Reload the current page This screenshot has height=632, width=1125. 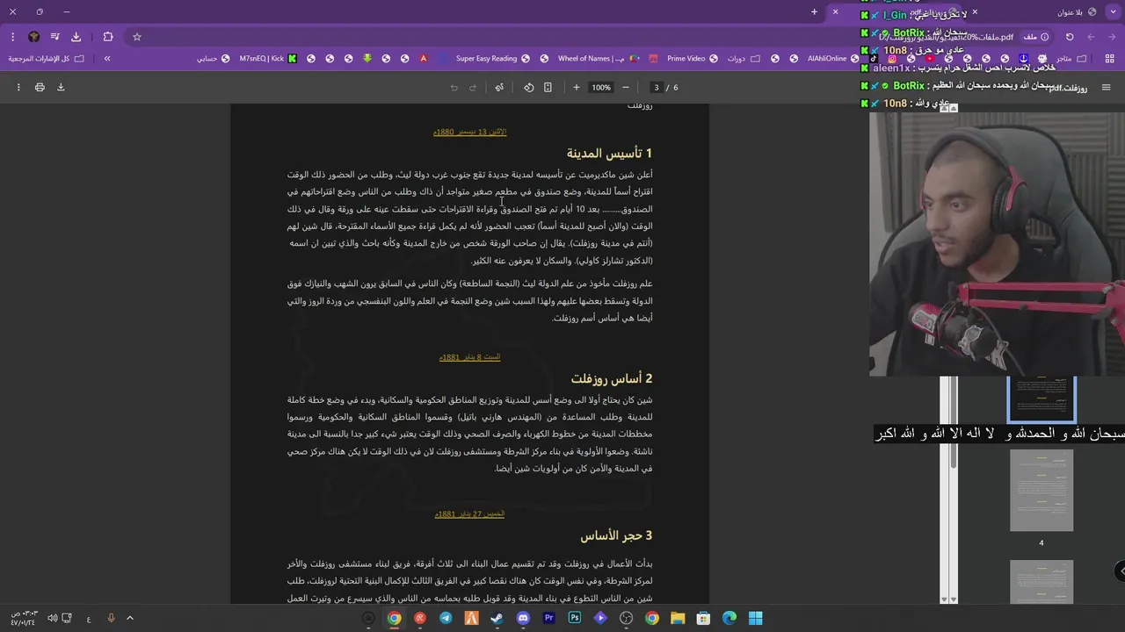pyautogui.click(x=1070, y=37)
